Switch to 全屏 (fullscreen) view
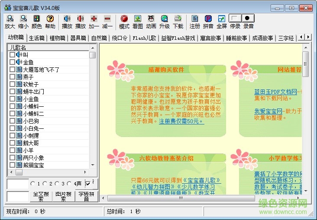 (222, 19)
